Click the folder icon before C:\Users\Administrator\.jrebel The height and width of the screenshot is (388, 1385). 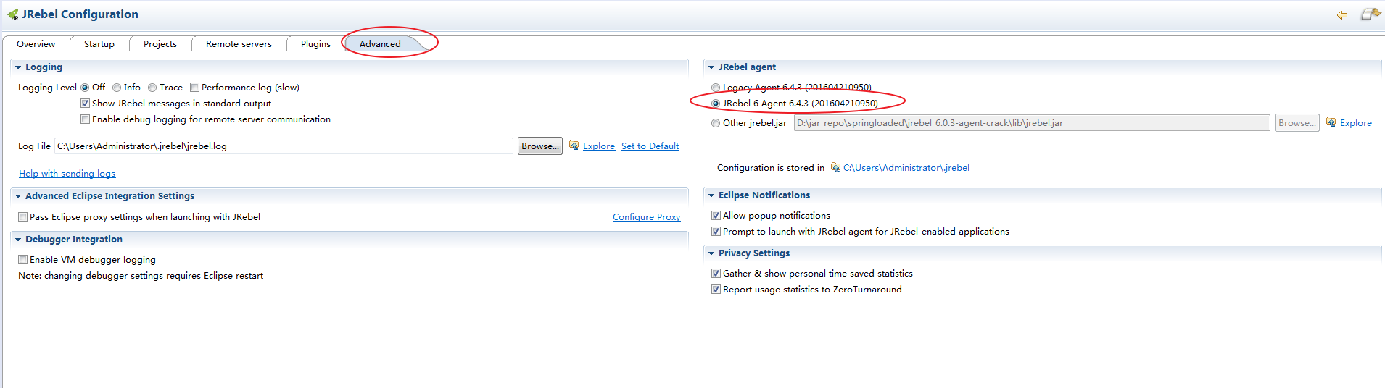tap(835, 167)
